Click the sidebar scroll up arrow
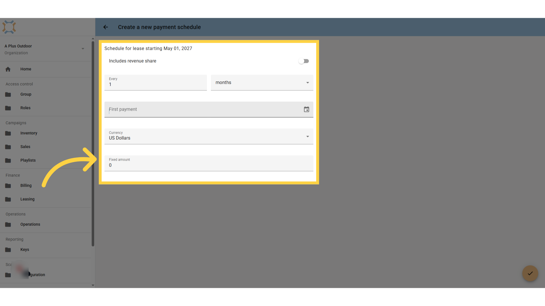Viewport: 545px width, 306px height. [93, 39]
